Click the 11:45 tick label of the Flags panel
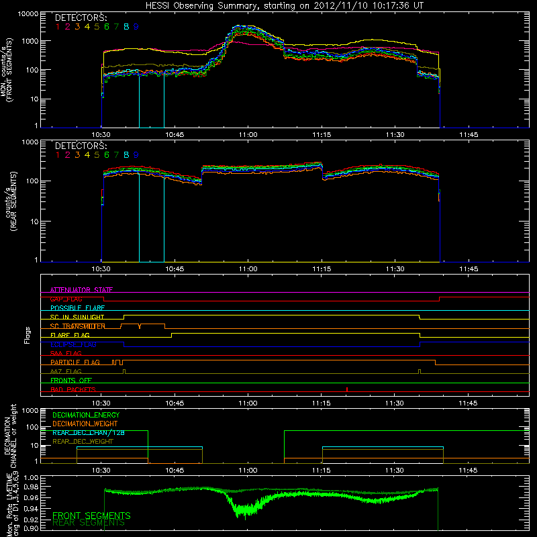 [x=468, y=403]
